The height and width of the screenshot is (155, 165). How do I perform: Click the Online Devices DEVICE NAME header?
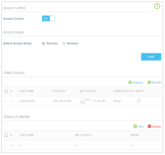pyautogui.click(x=27, y=91)
